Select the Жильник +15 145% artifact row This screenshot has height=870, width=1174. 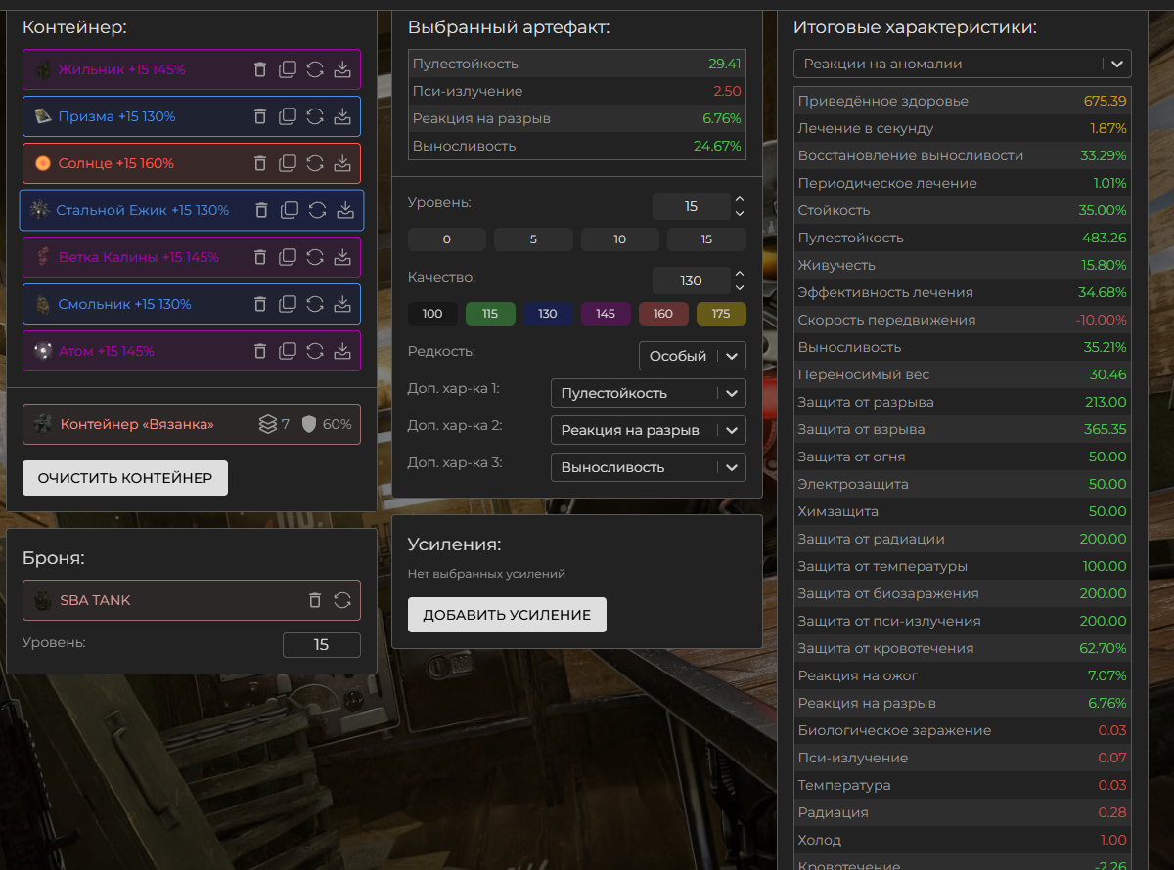click(x=192, y=69)
